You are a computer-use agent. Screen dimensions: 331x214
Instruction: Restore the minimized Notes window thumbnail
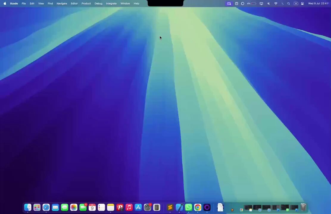tap(249, 208)
